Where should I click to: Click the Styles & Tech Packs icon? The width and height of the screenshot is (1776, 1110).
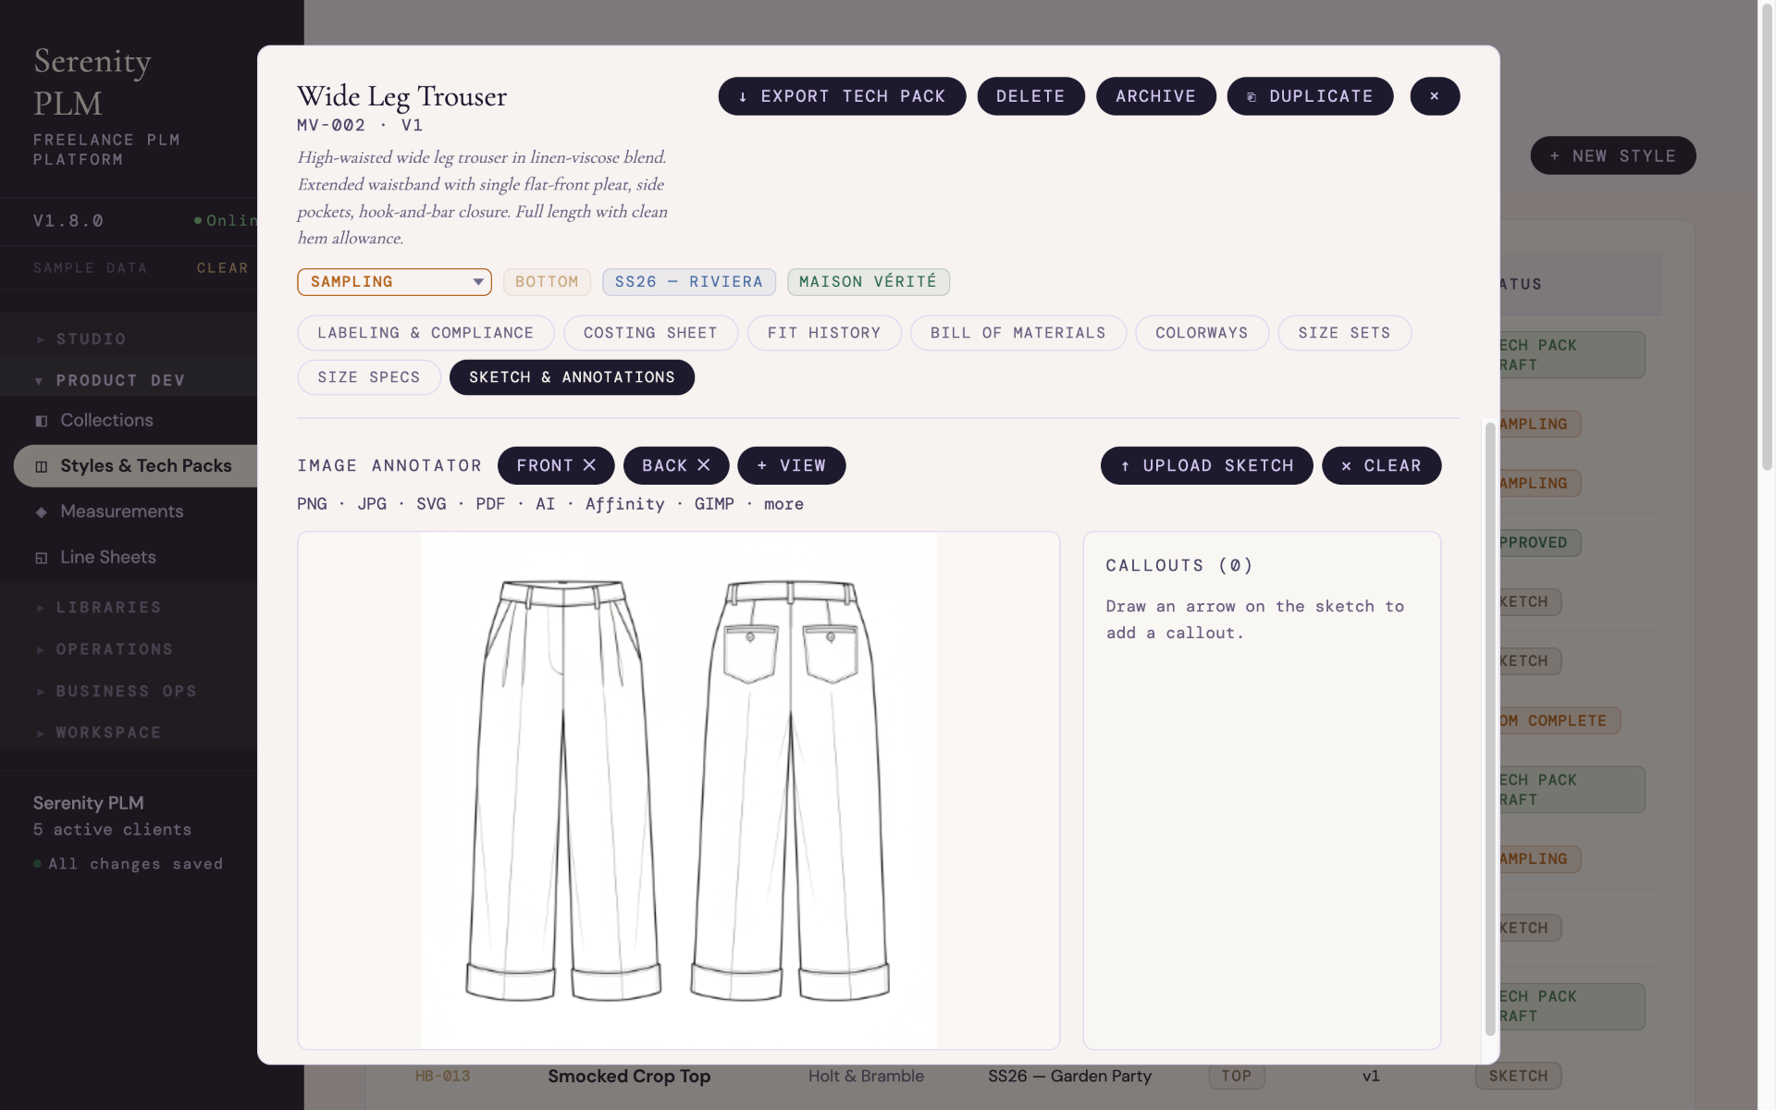pos(41,466)
